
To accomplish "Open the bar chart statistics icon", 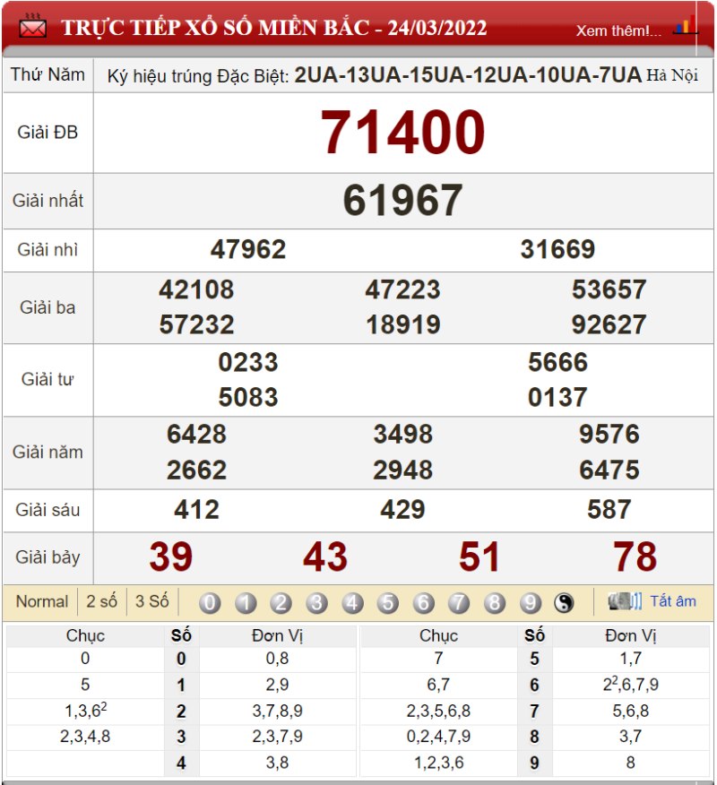I will pos(684,25).
